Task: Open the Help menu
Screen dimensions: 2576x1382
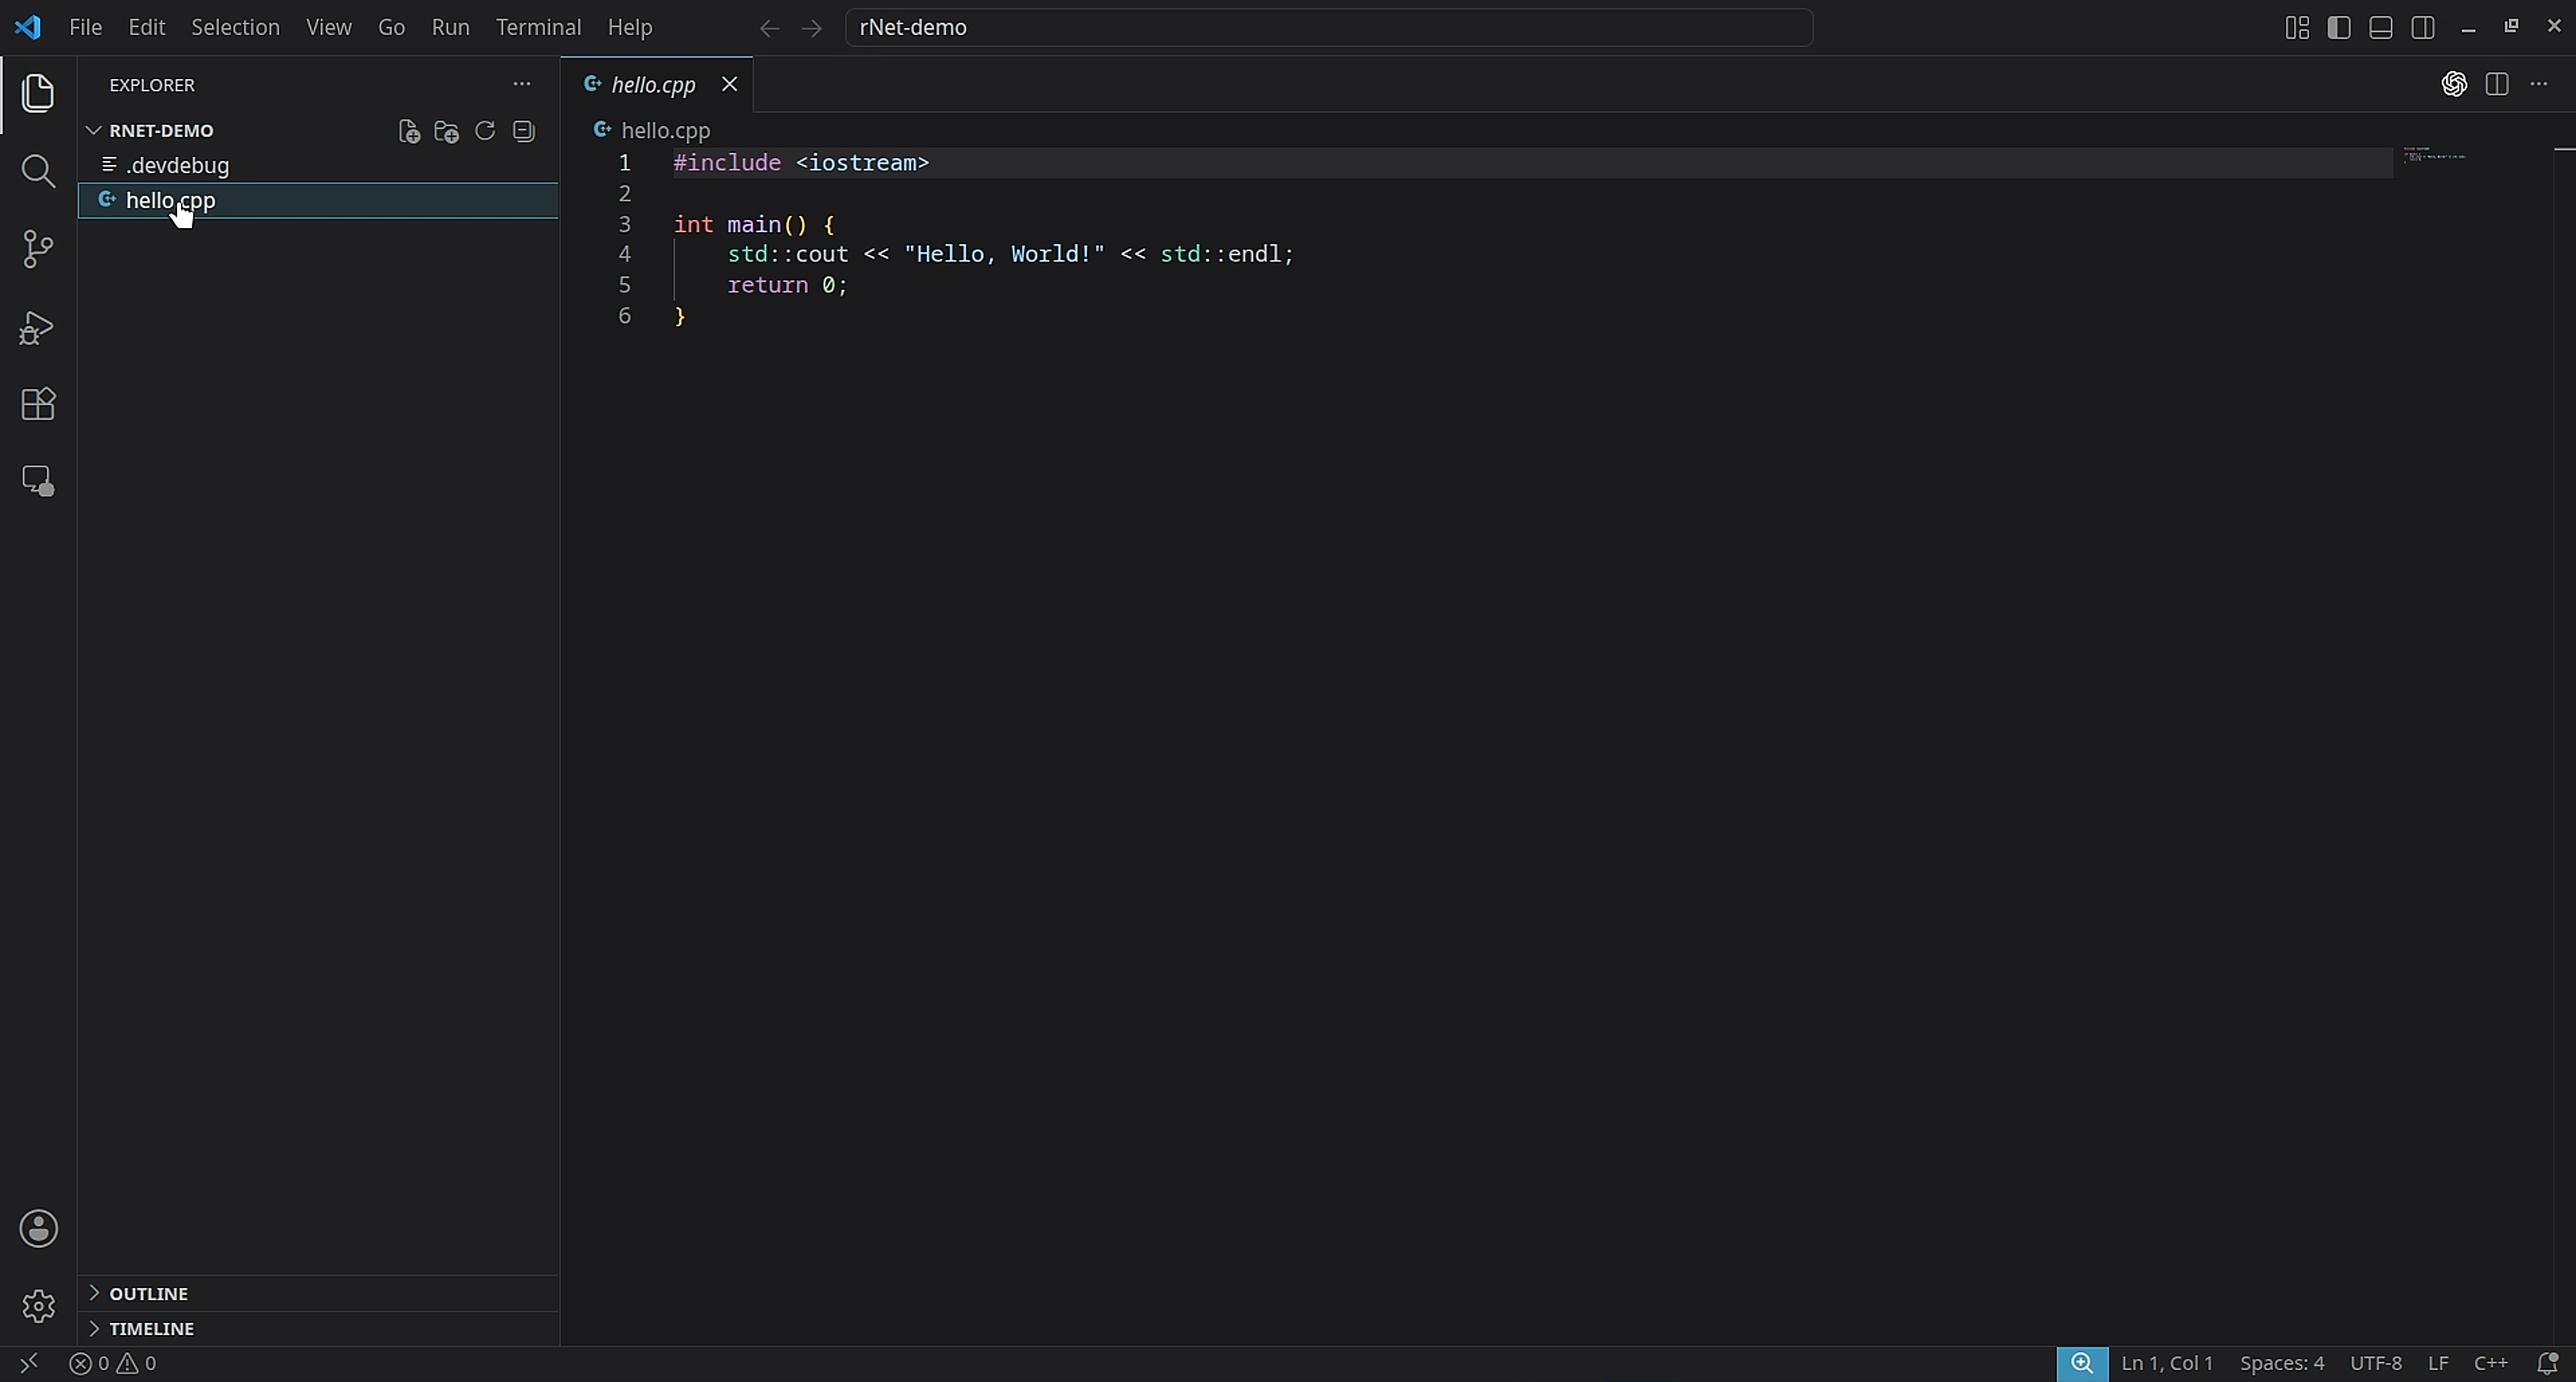Action: pos(630,27)
